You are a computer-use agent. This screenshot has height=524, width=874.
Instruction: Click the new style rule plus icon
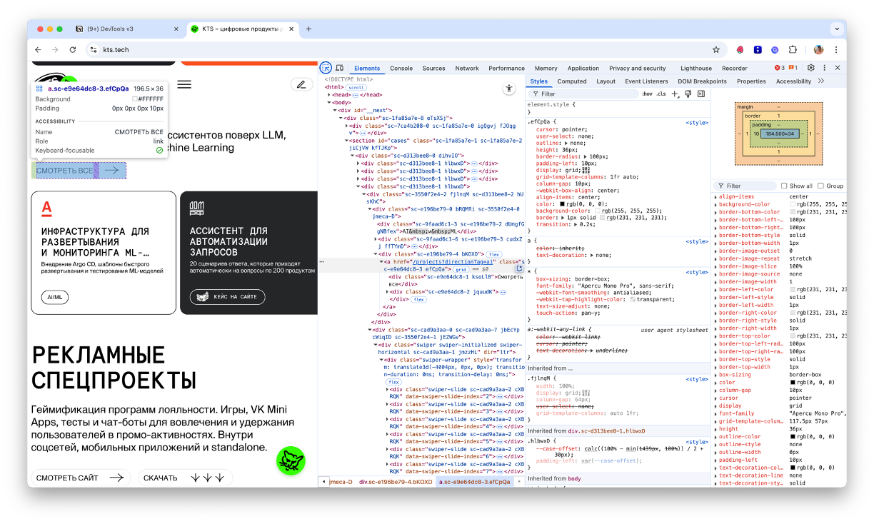675,94
